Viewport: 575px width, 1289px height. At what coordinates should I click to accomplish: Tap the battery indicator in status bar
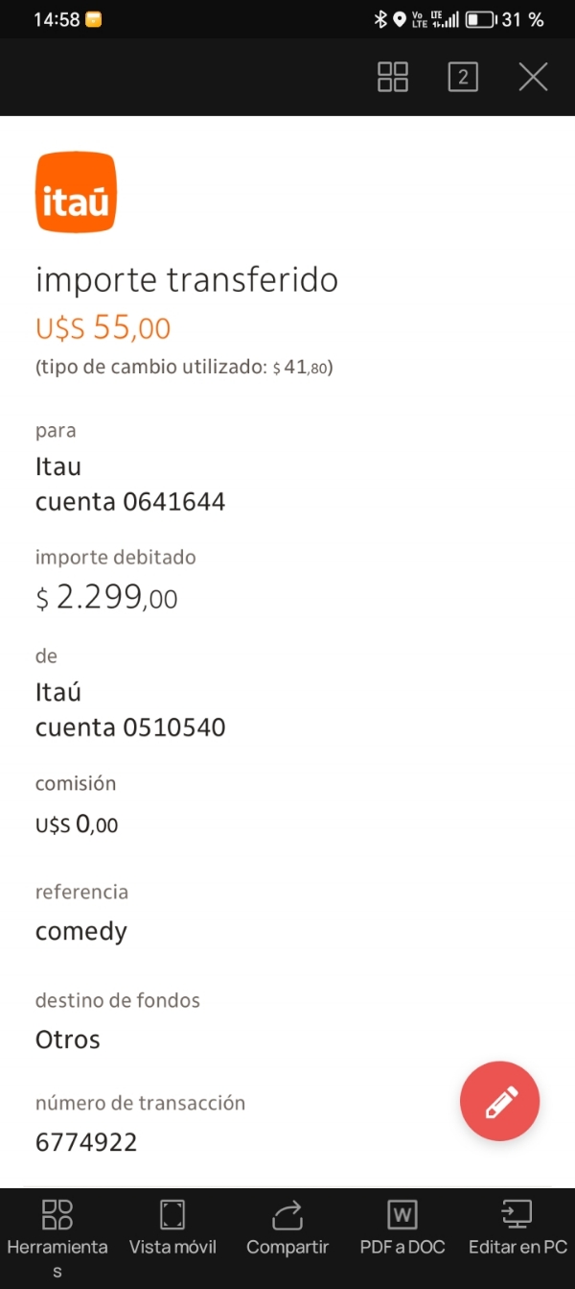479,19
